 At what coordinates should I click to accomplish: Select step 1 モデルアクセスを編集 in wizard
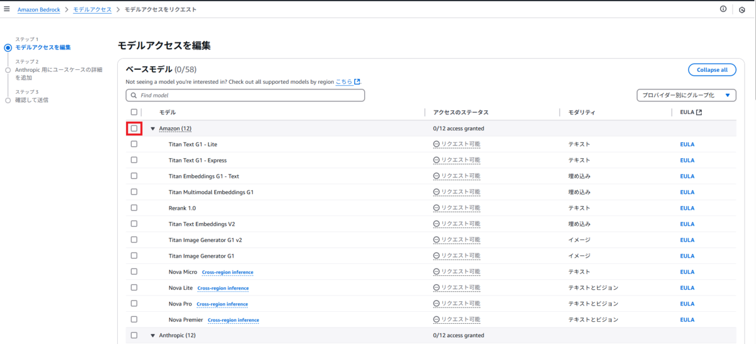(x=43, y=47)
